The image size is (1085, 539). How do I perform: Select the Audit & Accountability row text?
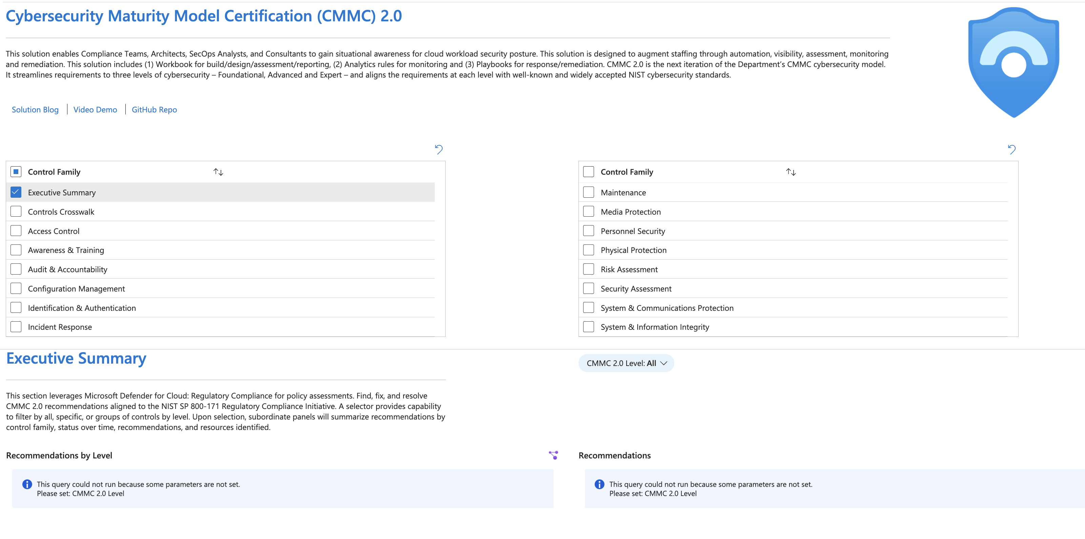tap(68, 270)
